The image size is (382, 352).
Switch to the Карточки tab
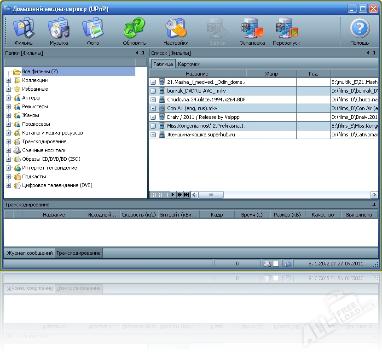189,64
